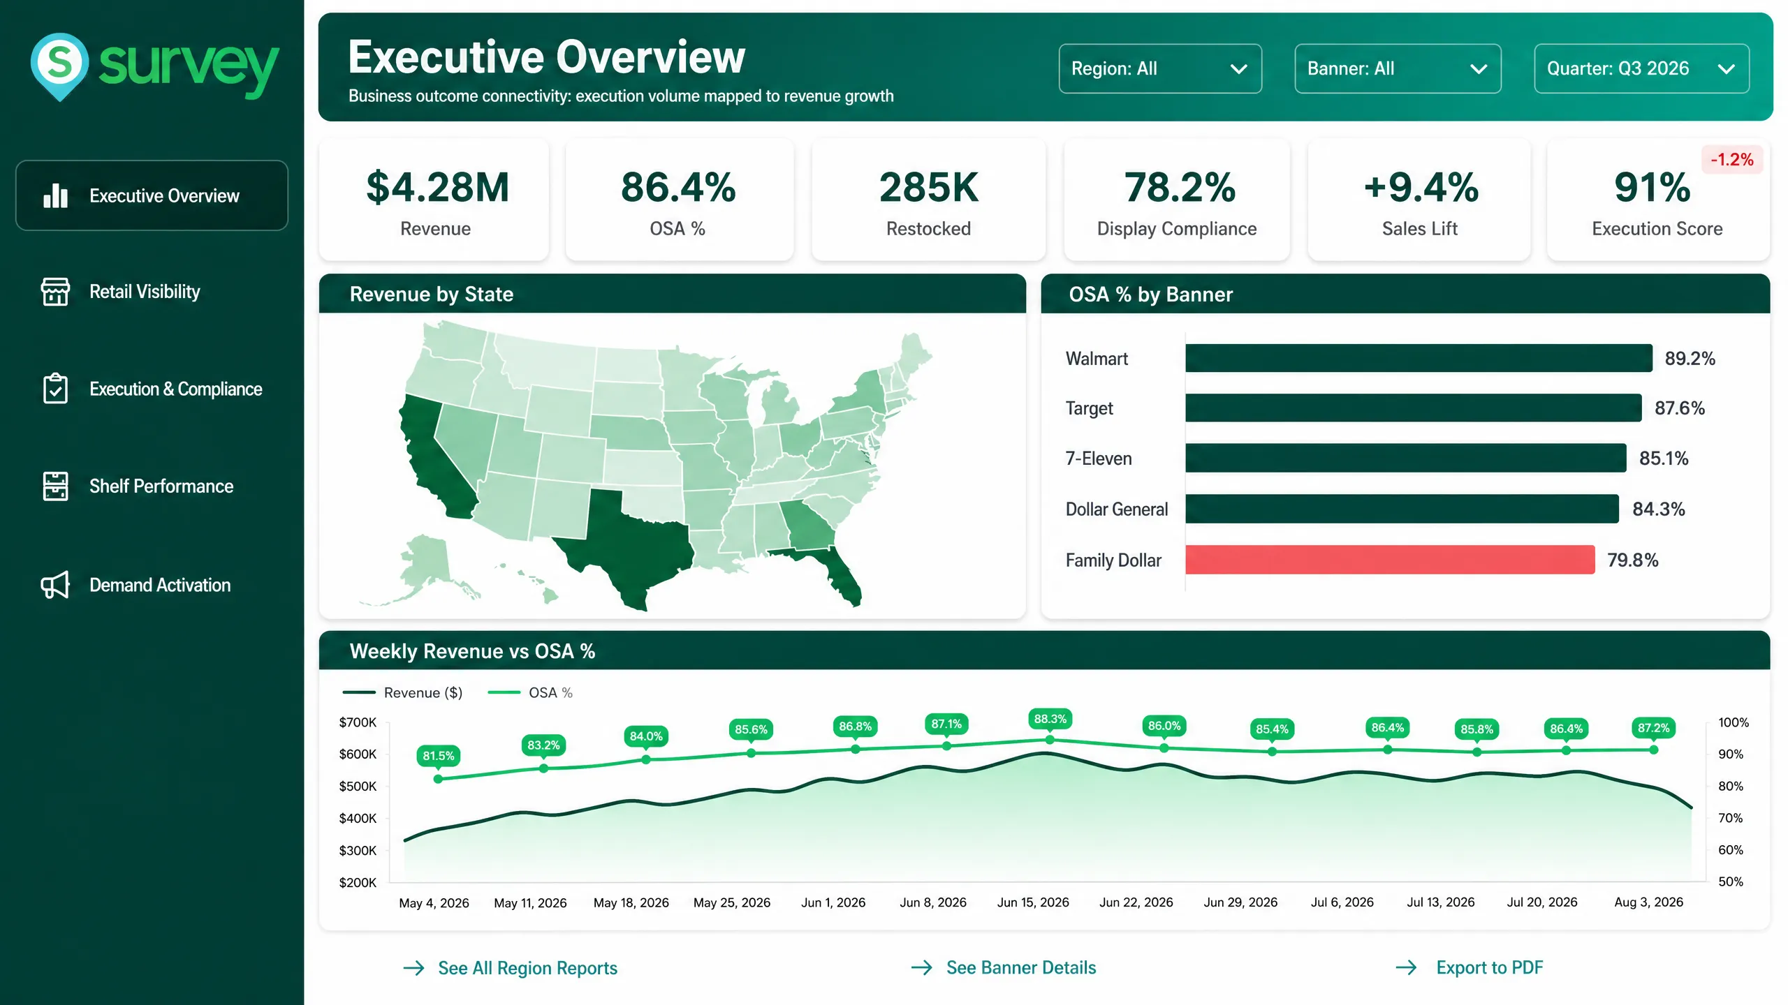Select the 285K Restocked KPI card
The width and height of the screenshot is (1788, 1005).
(x=928, y=200)
